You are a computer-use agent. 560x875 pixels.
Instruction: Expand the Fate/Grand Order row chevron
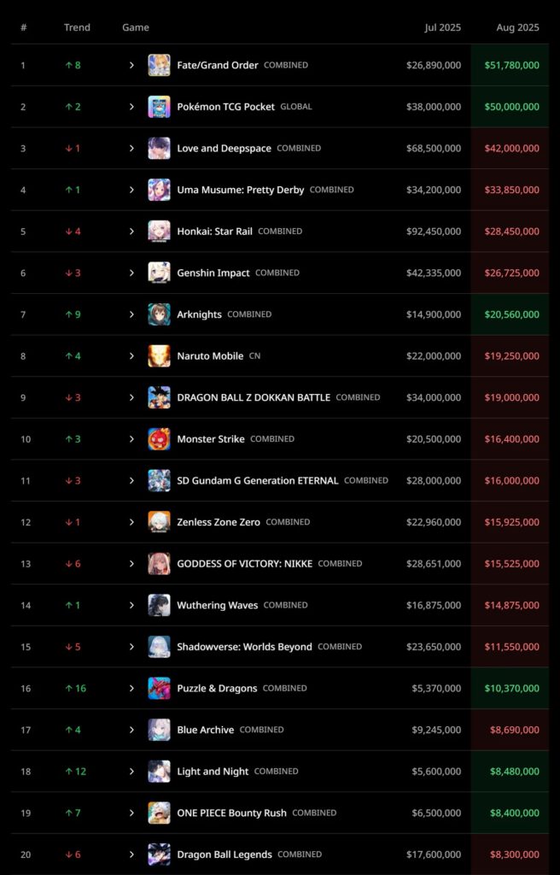tap(131, 65)
